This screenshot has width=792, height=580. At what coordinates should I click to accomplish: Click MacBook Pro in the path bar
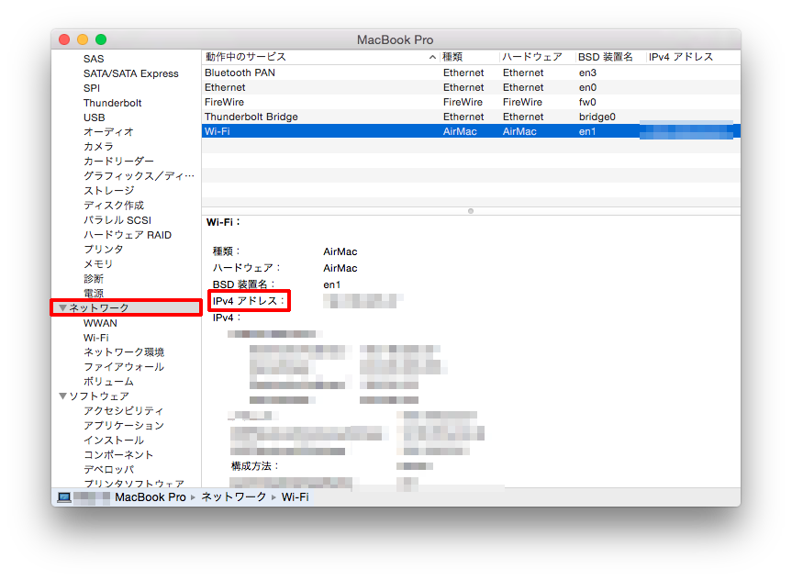tap(151, 497)
